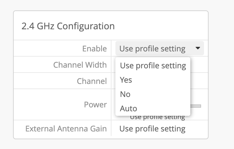Viewport: 234px width, 149px height.
Task: Click the 'Power' row label
Action: point(95,104)
